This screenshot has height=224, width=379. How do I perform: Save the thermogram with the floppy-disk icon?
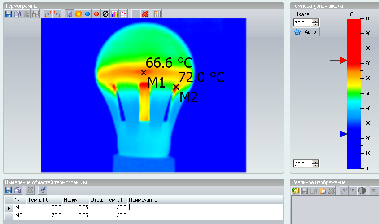9,14
